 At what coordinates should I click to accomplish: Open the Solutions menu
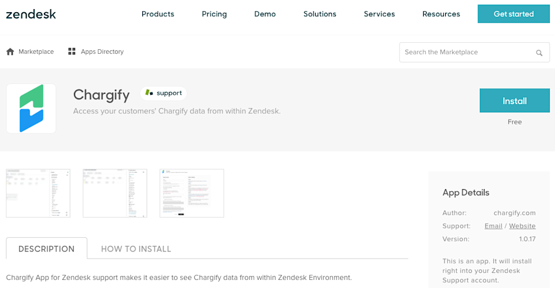320,14
